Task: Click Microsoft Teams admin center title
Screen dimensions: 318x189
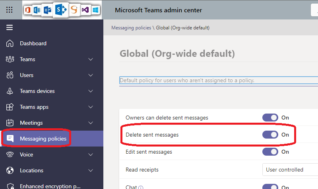Action: point(158,10)
